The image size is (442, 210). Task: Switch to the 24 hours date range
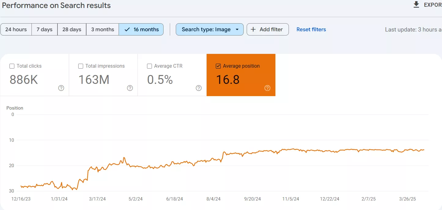coord(16,29)
